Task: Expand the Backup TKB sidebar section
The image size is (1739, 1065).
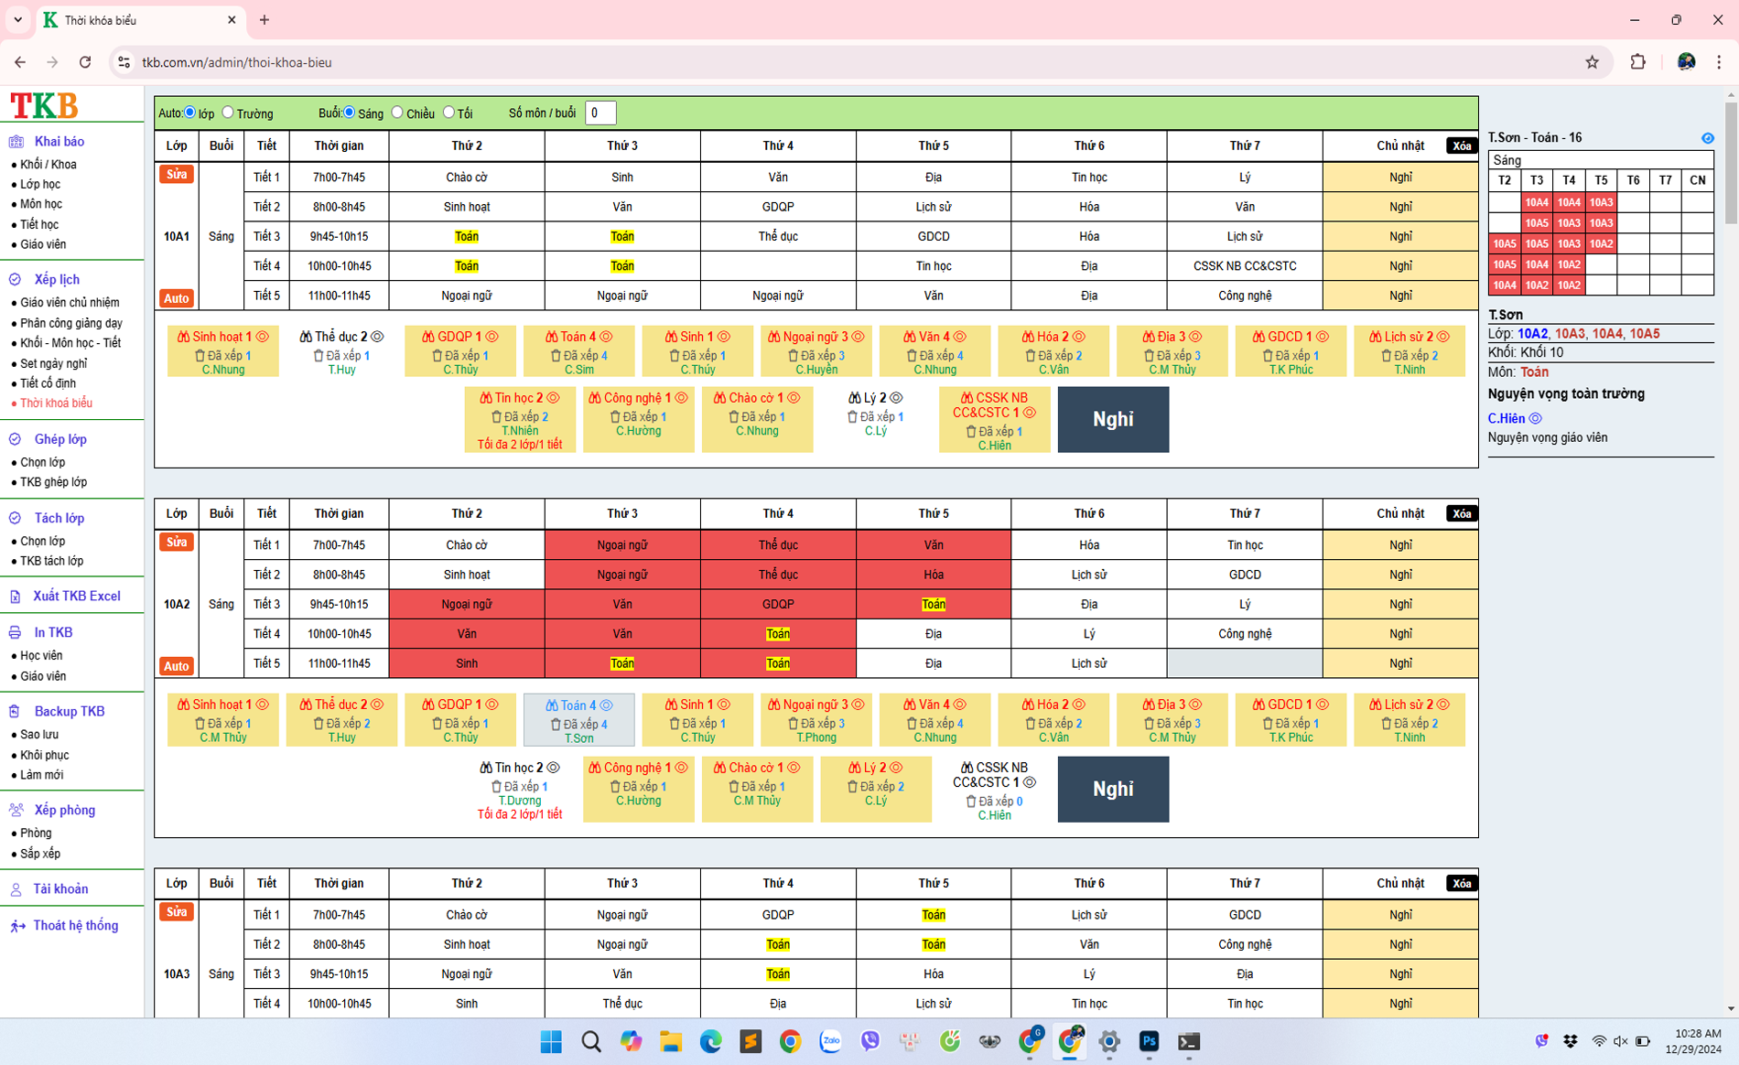Action: click(69, 711)
